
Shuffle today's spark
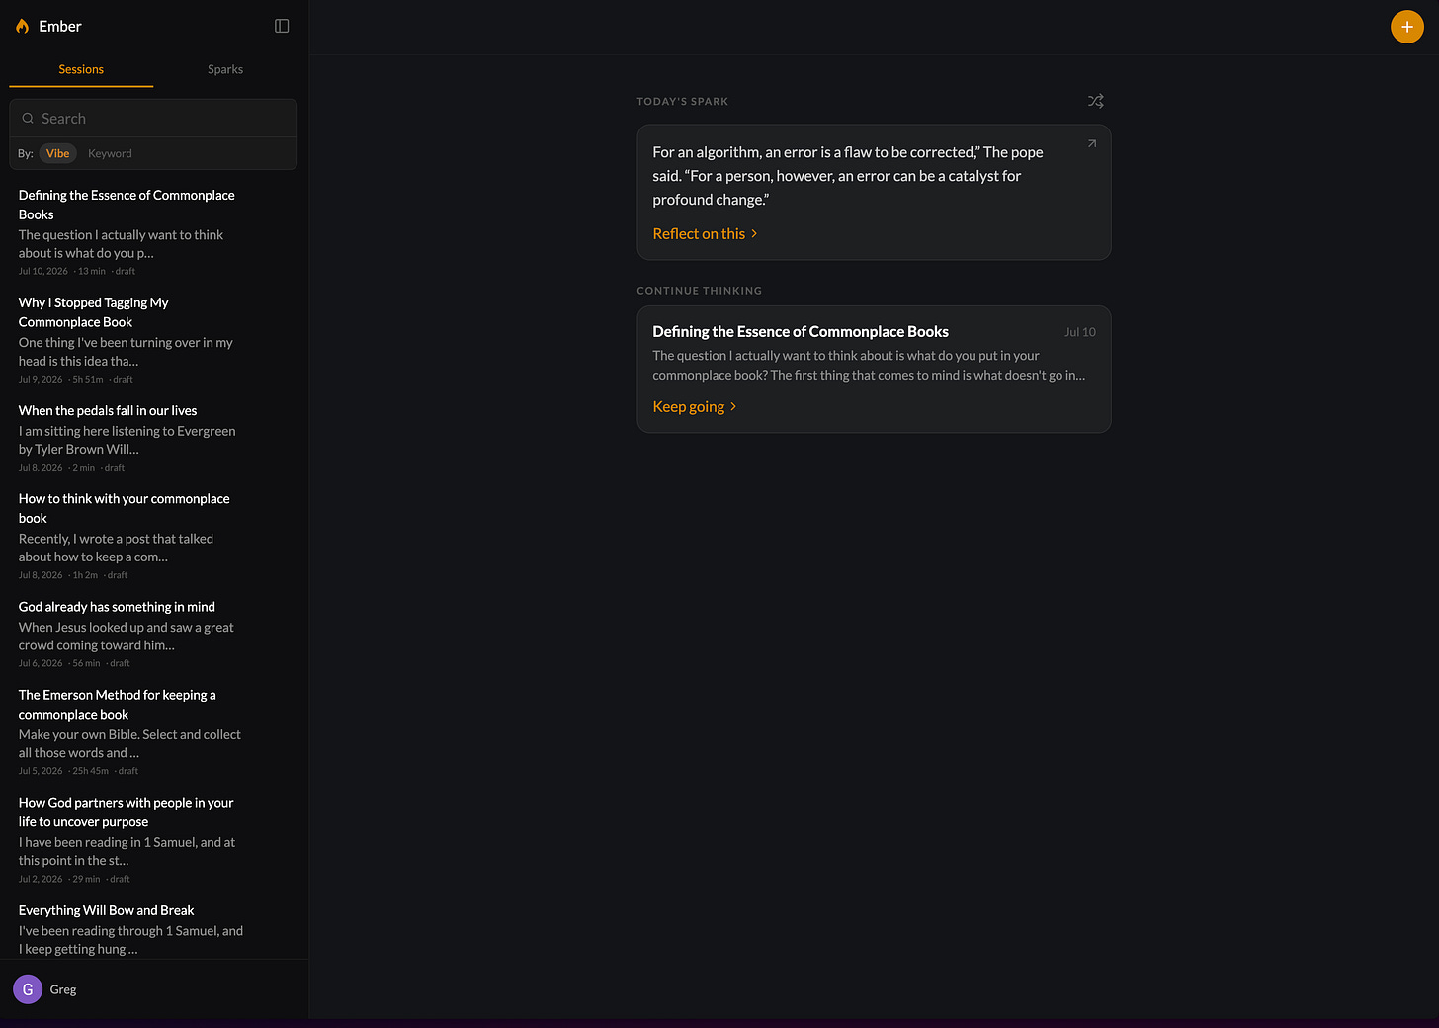[1096, 101]
